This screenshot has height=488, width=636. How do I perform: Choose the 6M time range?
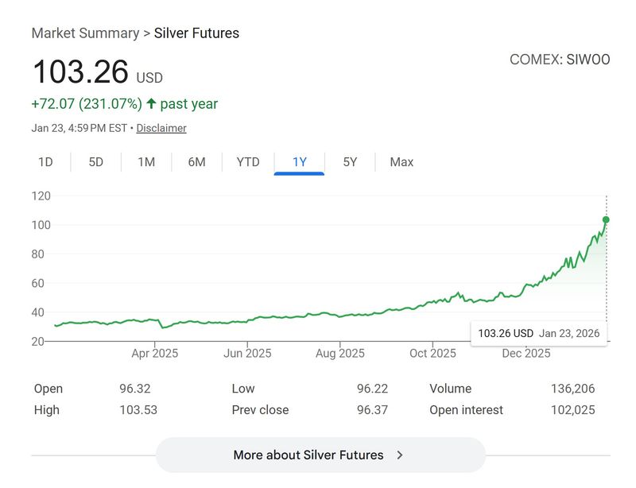click(196, 162)
